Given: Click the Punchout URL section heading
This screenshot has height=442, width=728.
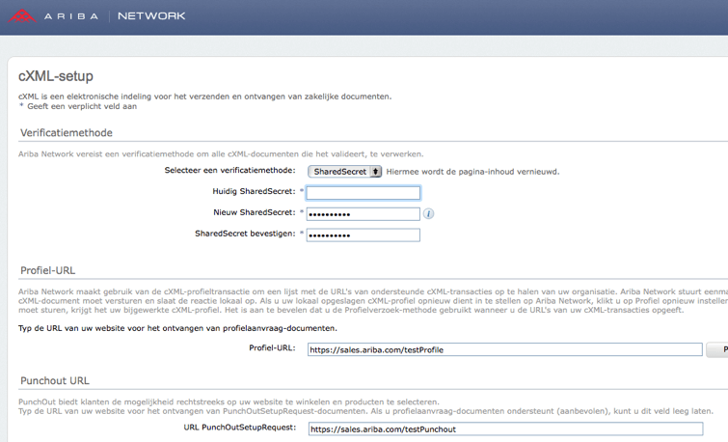Looking at the screenshot, I should [x=55, y=380].
